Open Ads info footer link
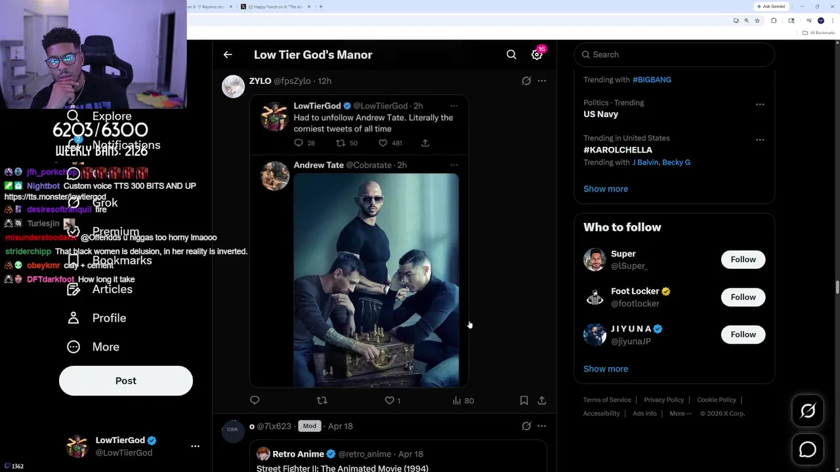Screen dimensions: 840x472 click(x=644, y=414)
